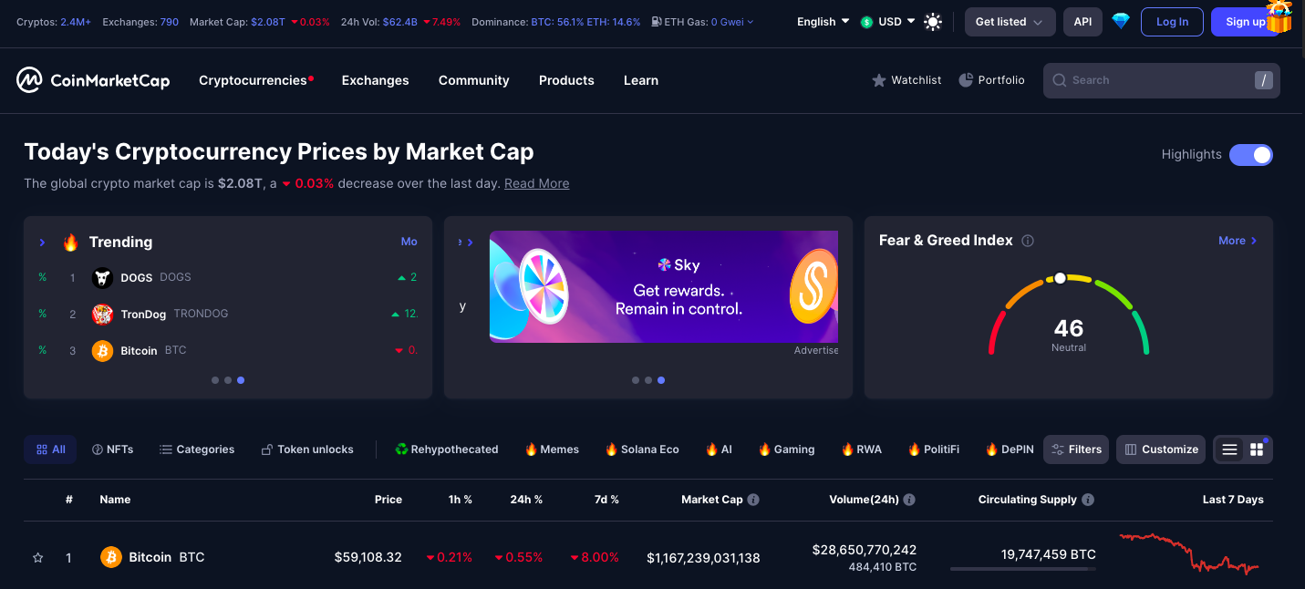Select the Categories tab

197,449
